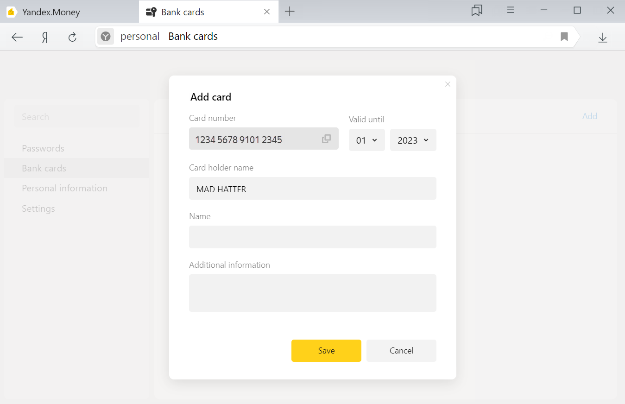Switch to the Yandex.Money tab
625x404 pixels.
[x=69, y=12]
